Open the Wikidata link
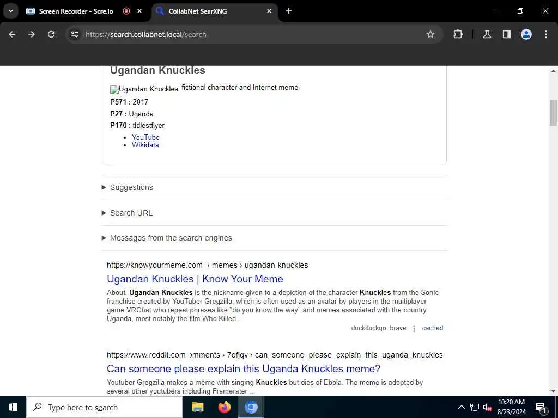The width and height of the screenshot is (558, 418). (145, 145)
